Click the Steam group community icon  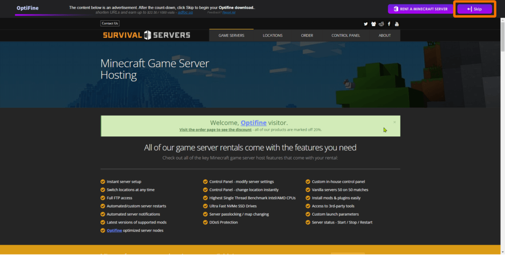(373, 24)
